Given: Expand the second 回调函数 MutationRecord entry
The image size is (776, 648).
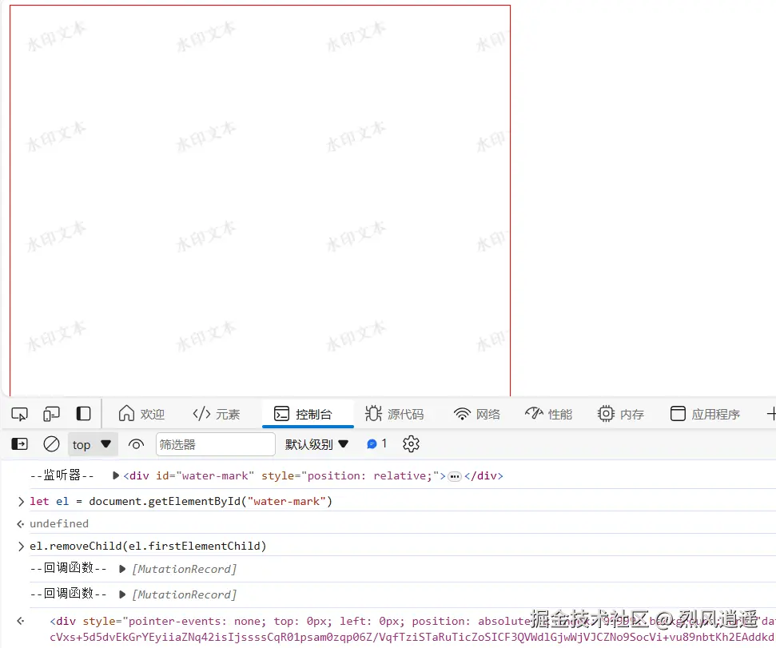Looking at the screenshot, I should (x=122, y=594).
